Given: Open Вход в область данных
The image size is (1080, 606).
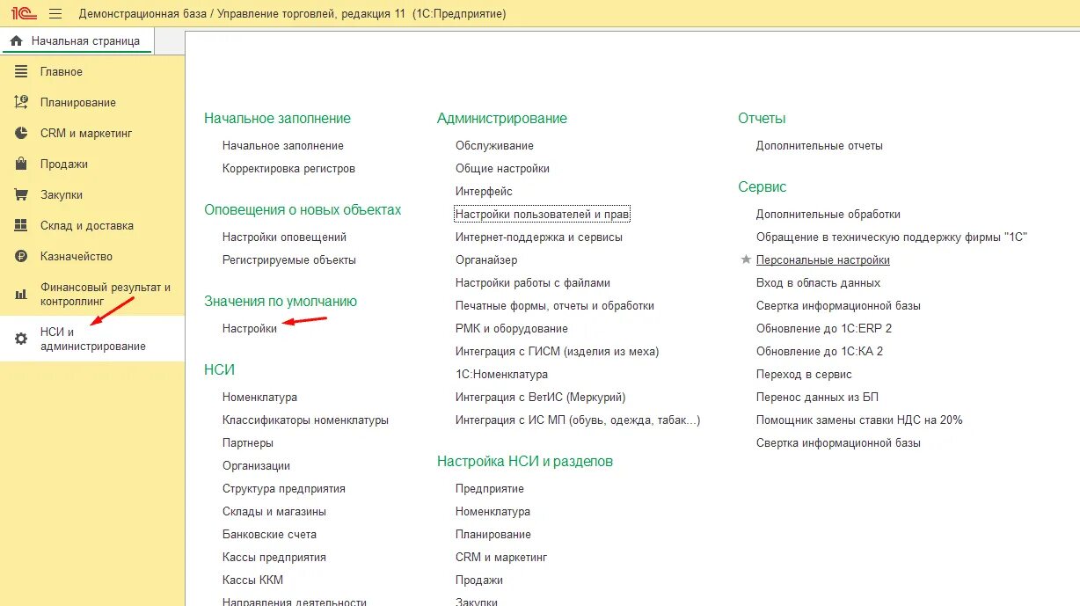Looking at the screenshot, I should 818,282.
